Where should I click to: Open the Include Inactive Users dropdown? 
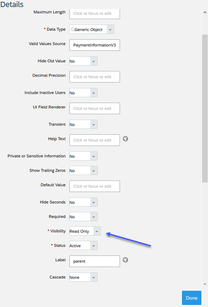83,93
